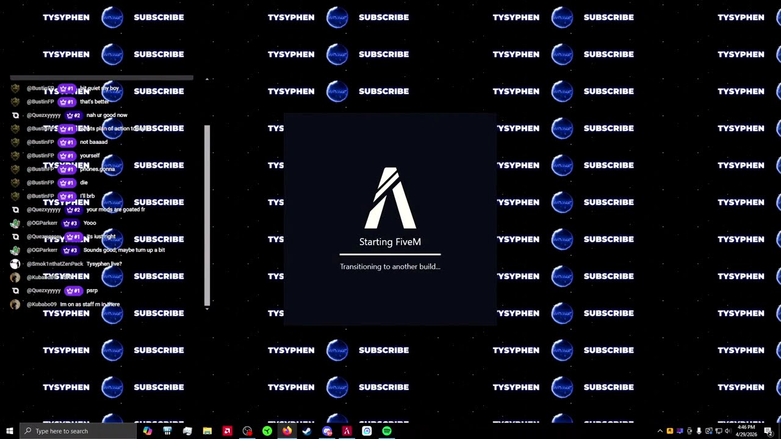Click the avatar beside 'Tysyphen live?'

tap(15, 264)
